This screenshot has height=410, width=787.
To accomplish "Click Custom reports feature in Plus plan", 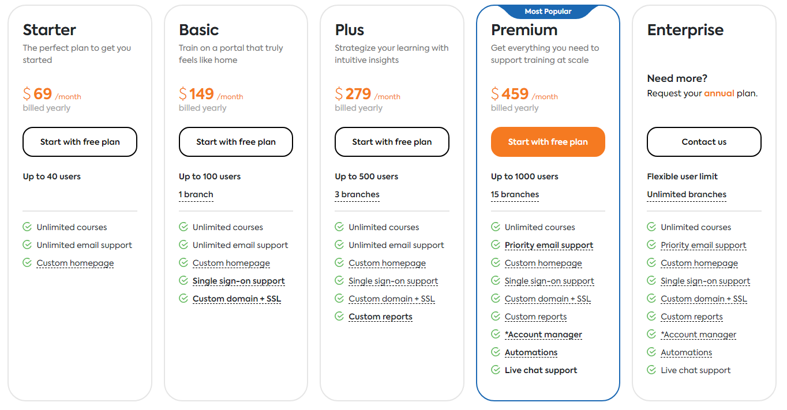I will pyautogui.click(x=380, y=317).
